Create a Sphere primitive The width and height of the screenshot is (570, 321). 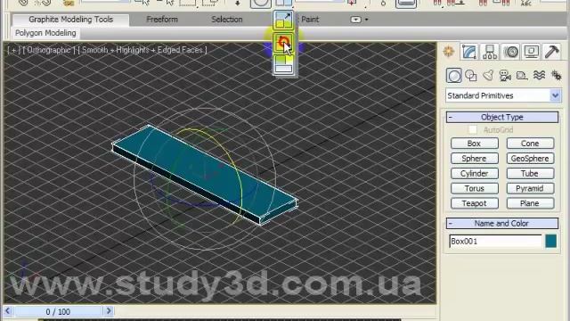[x=474, y=159]
